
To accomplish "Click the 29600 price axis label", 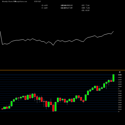I will [x=120, y=109].
